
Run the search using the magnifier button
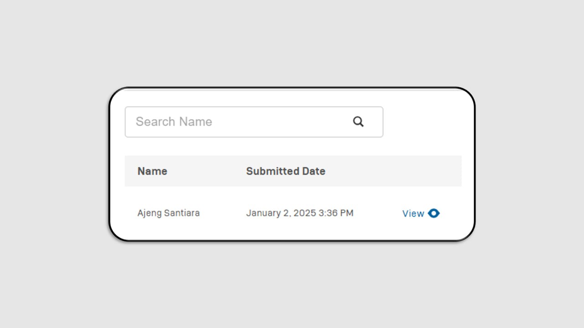point(358,122)
